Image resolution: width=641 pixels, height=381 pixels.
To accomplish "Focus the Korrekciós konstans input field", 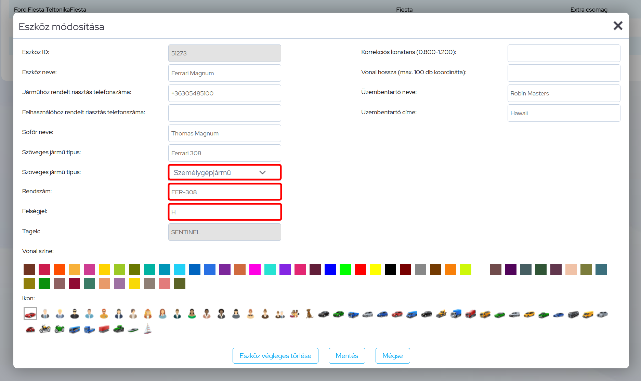I will (x=563, y=53).
